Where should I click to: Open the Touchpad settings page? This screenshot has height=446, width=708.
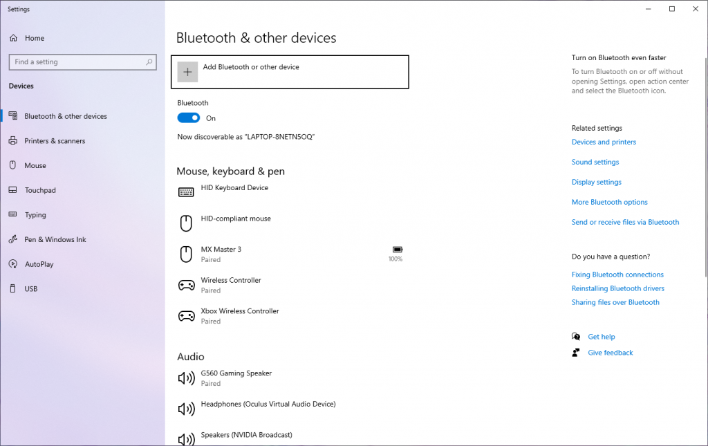click(x=40, y=190)
